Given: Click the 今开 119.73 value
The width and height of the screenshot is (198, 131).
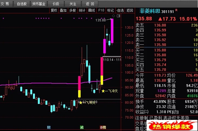Looking at the screenshot, I should [x=160, y=75].
